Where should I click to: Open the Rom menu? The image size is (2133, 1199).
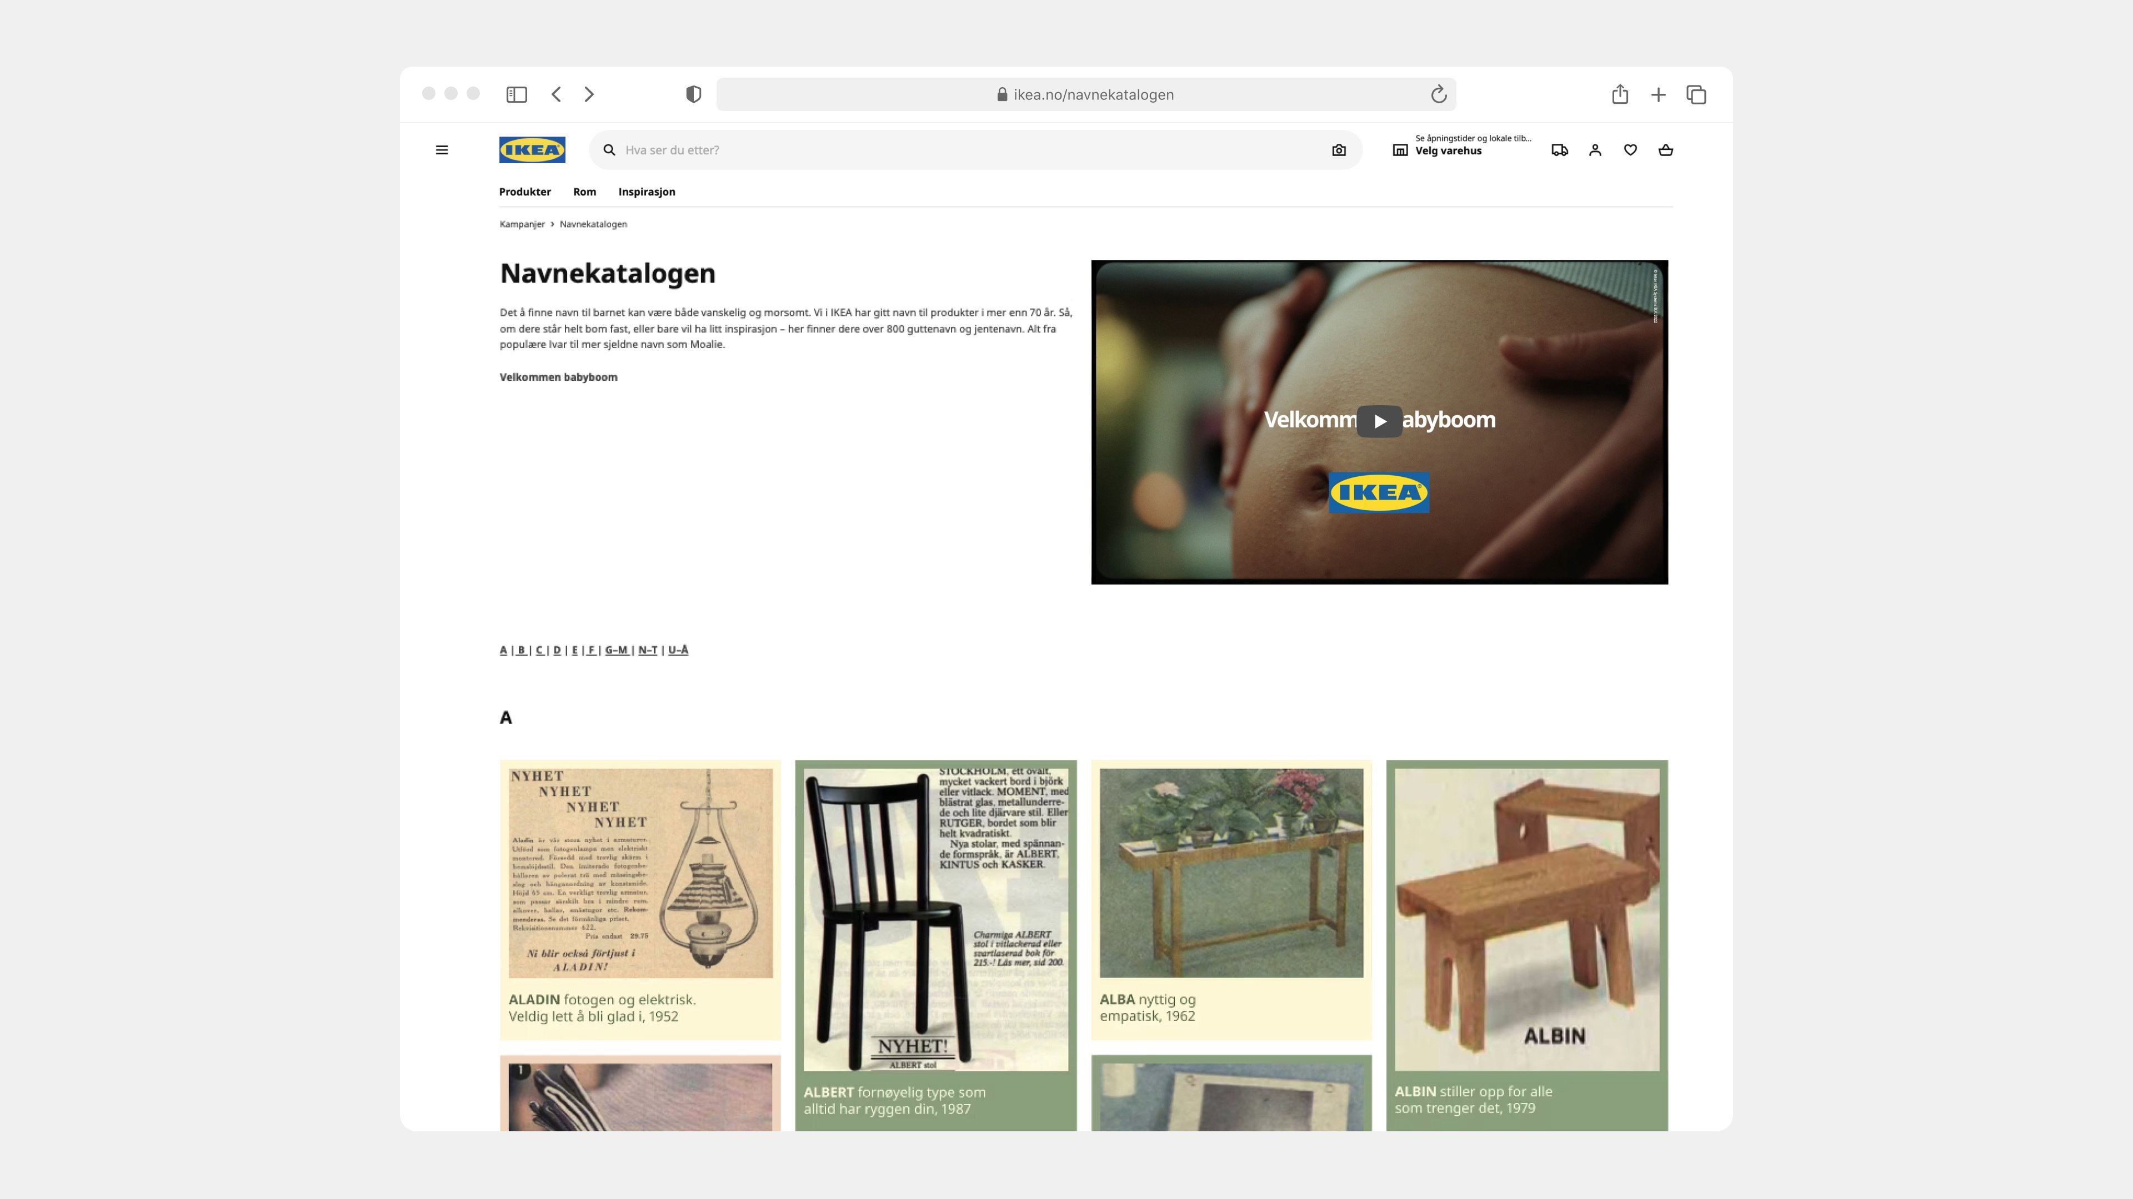click(584, 192)
